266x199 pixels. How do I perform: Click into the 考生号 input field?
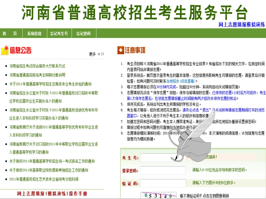[x=163, y=158]
